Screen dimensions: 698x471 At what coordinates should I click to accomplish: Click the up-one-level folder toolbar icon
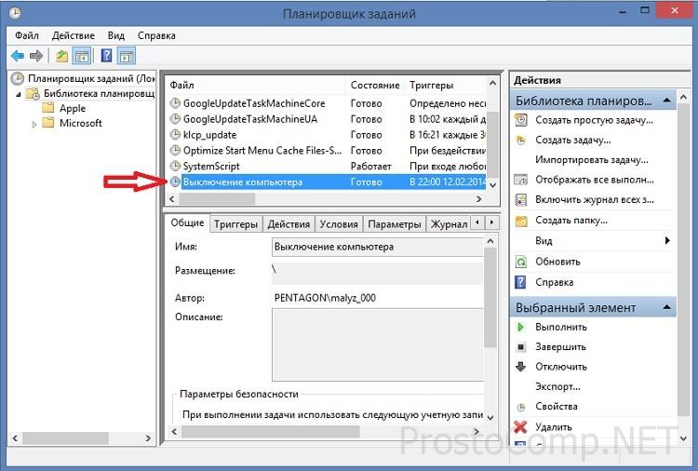tap(61, 56)
